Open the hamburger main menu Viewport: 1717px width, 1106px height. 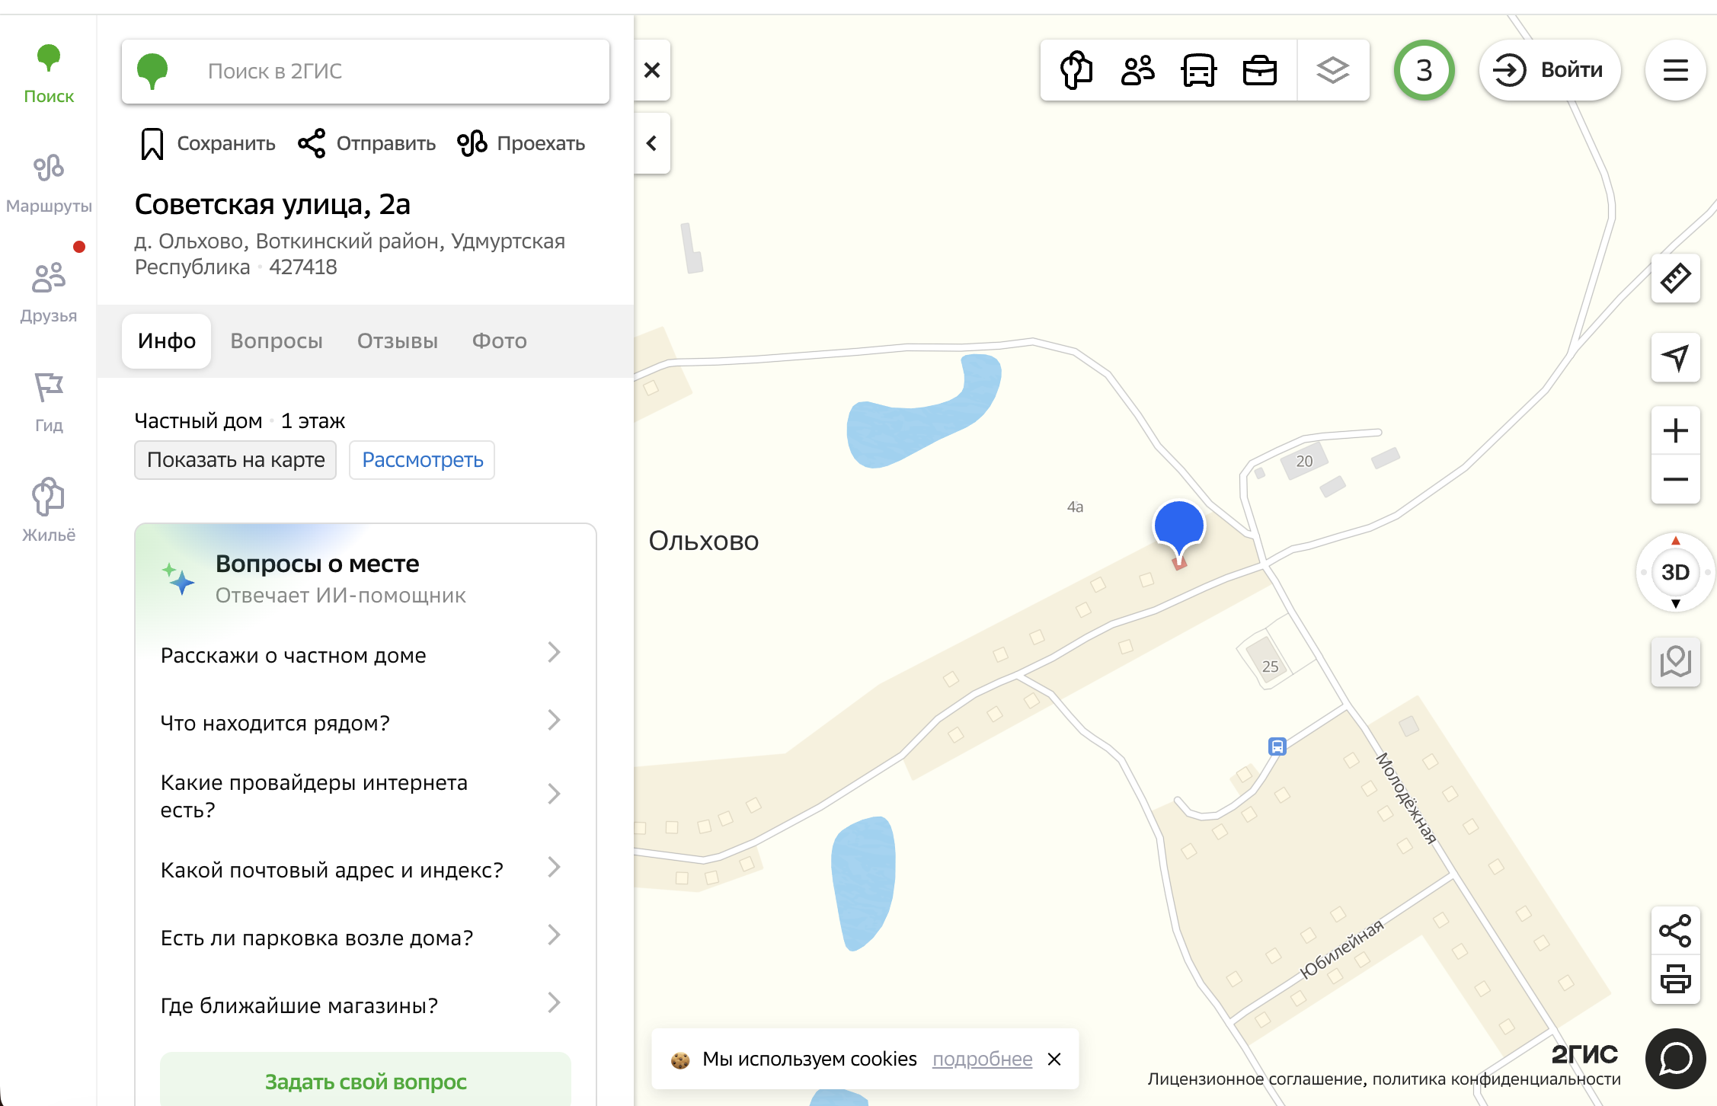[1675, 70]
